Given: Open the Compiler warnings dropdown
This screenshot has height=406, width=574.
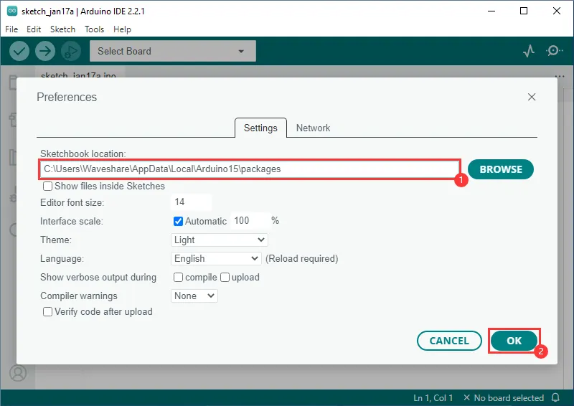Looking at the screenshot, I should coord(194,296).
